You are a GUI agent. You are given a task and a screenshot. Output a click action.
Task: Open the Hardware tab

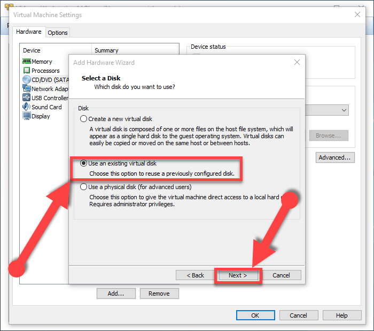[29, 32]
